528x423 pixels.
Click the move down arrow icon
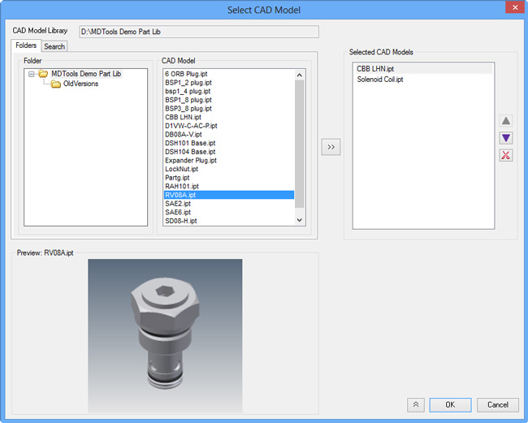pyautogui.click(x=506, y=138)
